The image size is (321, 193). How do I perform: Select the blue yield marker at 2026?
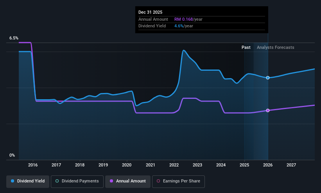coord(268,78)
